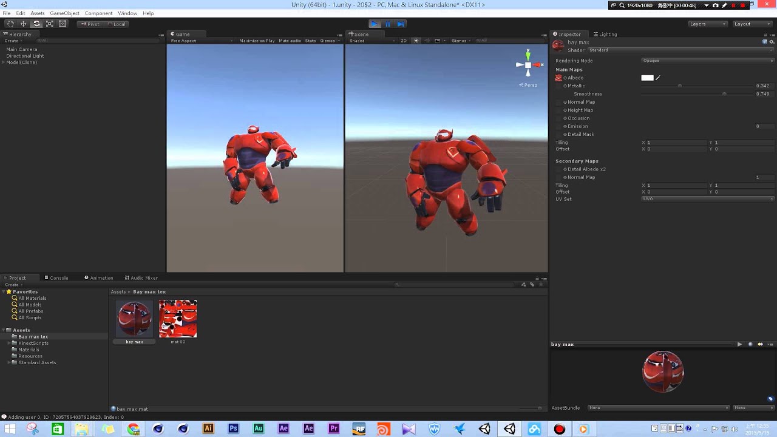Toggle Pivot/Center handle position

pyautogui.click(x=89, y=24)
